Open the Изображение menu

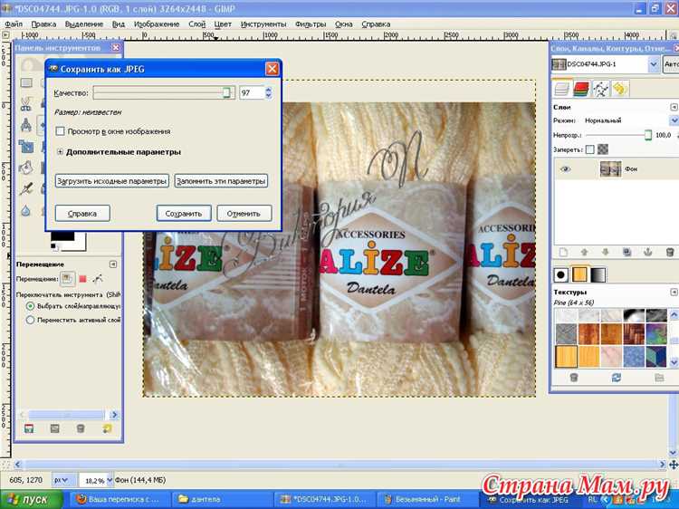[156, 24]
